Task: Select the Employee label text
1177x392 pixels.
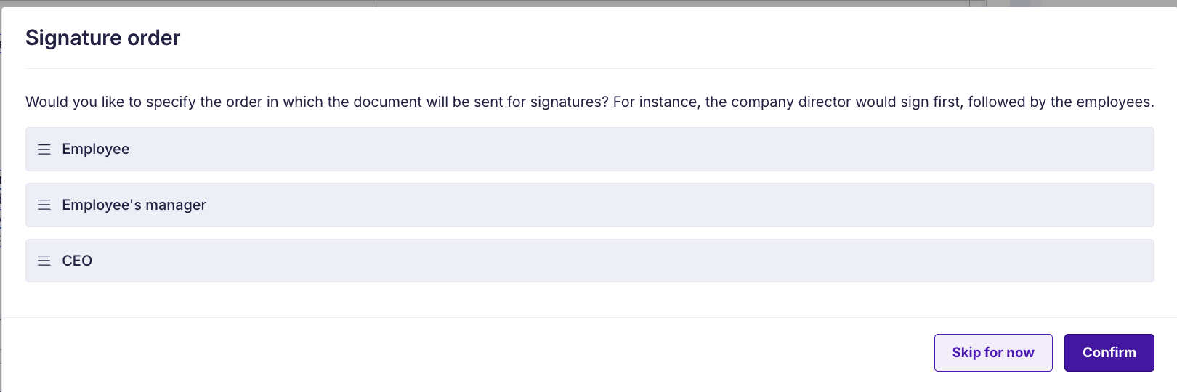Action: [x=96, y=150]
